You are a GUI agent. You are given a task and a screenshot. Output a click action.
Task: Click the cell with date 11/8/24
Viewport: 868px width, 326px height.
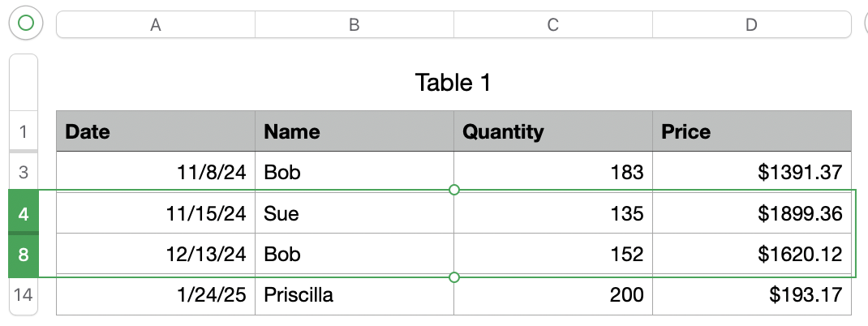coord(155,172)
